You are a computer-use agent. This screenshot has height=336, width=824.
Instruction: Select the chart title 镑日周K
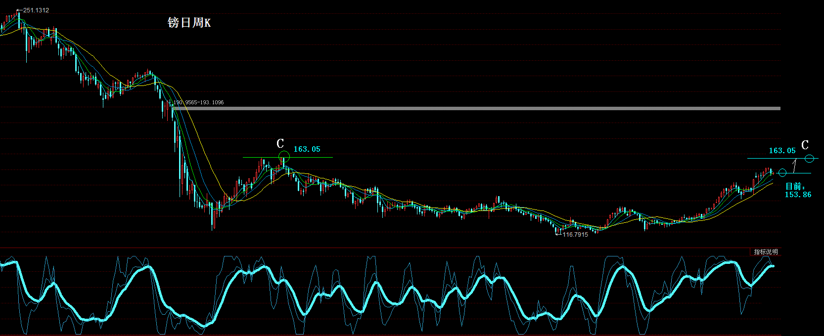pos(189,23)
